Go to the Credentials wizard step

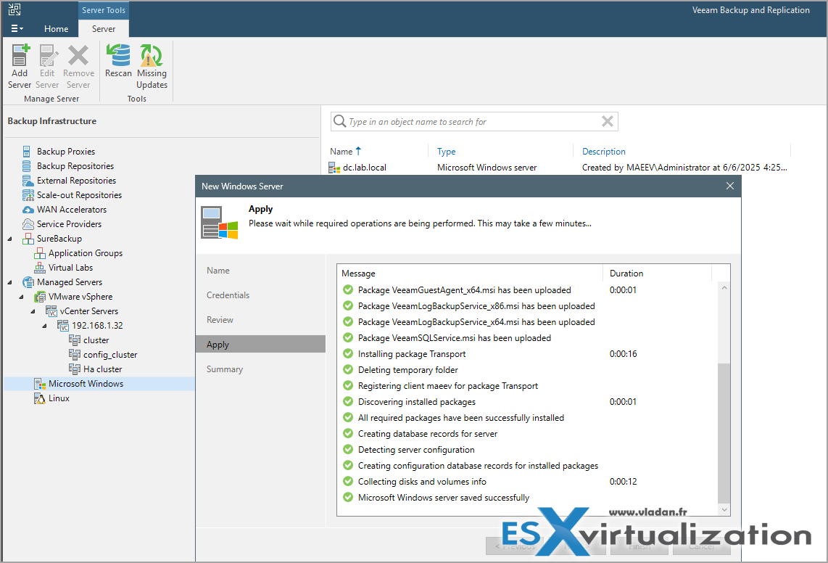pyautogui.click(x=228, y=295)
